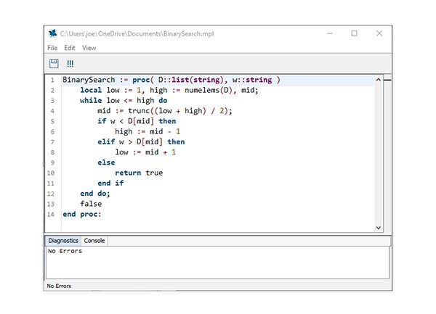
Task: Minimize the BinarySearch.mpl window
Action: tap(330, 33)
